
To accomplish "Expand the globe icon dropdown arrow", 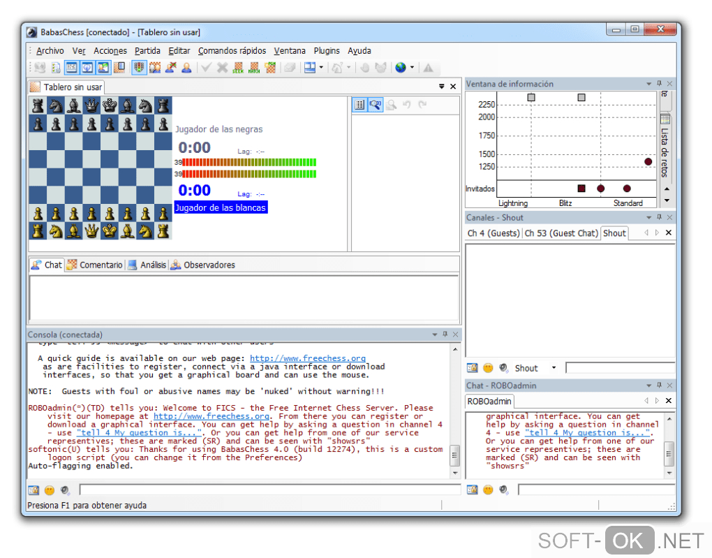I will tap(412, 68).
